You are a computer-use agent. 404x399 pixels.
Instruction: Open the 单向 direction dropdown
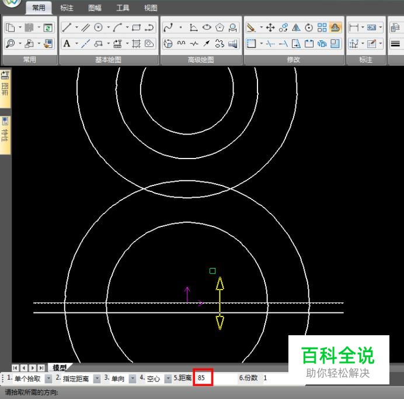click(x=133, y=379)
